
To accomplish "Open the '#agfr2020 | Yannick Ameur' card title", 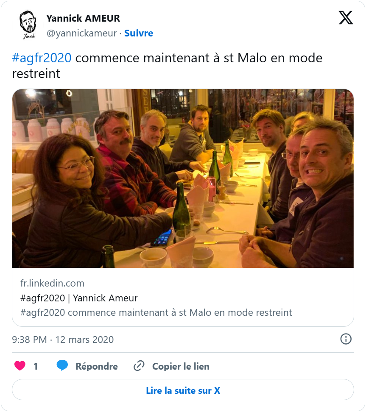I will (79, 298).
